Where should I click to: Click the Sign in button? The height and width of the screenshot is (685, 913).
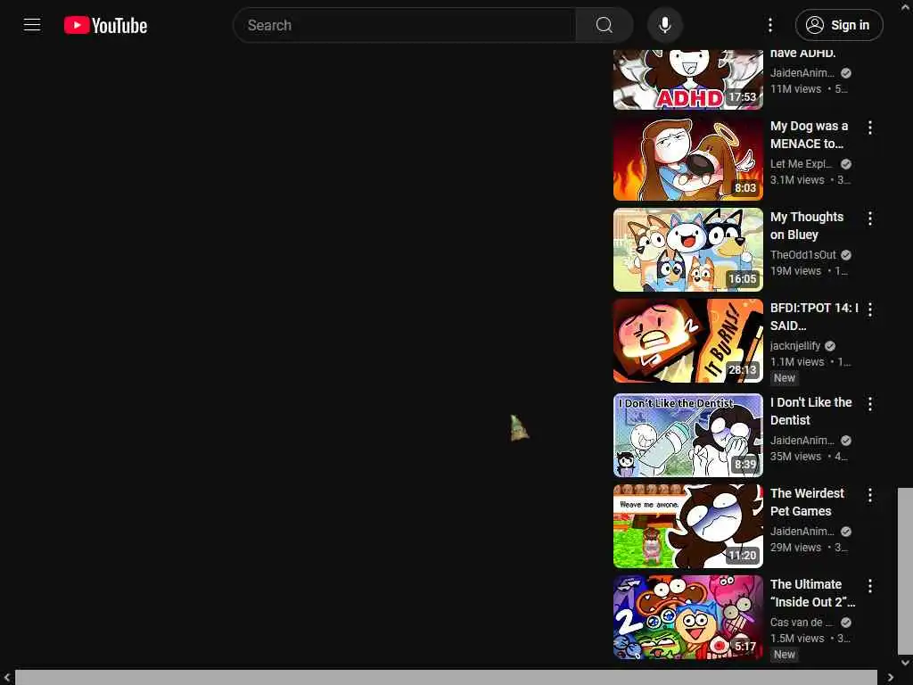pos(838,25)
